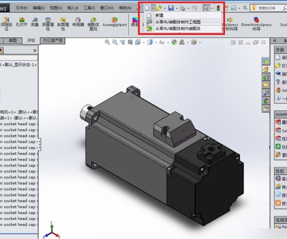Choose 从零件/装配体制作装配体 menu entry
287x239 pixels.
pos(177,29)
